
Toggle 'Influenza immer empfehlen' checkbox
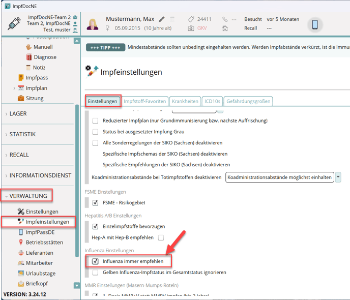click(x=95, y=261)
